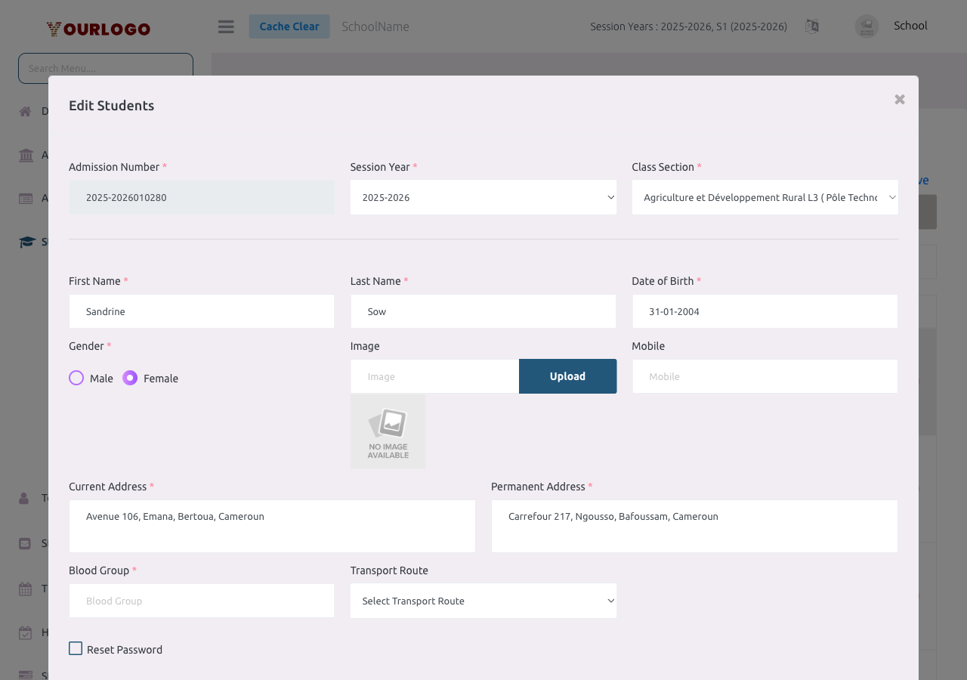Open the messages envelope sidebar icon

[x=25, y=542]
